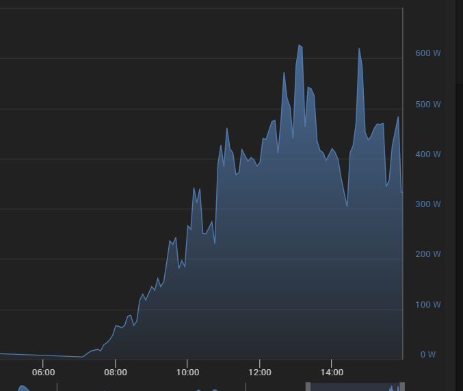Click the highlighted range in the bottom navigator
The width and height of the screenshot is (463, 391).
point(355,387)
